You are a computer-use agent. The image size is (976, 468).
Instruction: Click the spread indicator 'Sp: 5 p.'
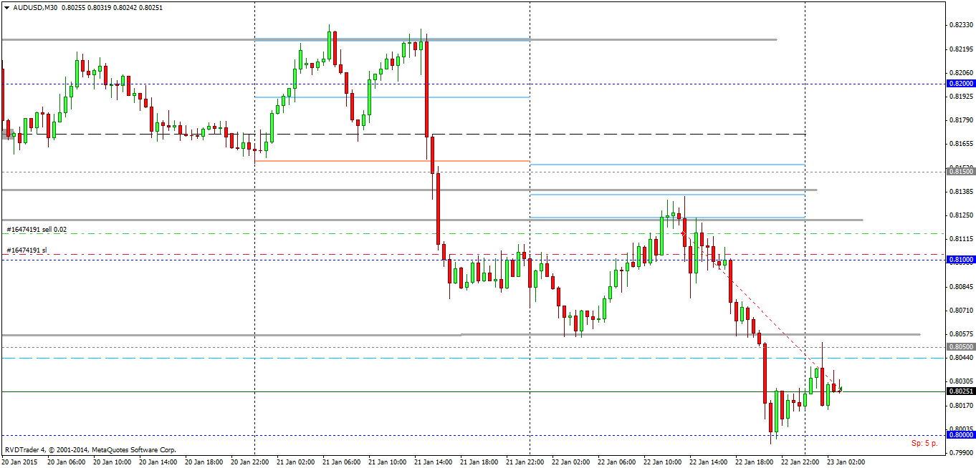click(x=924, y=444)
